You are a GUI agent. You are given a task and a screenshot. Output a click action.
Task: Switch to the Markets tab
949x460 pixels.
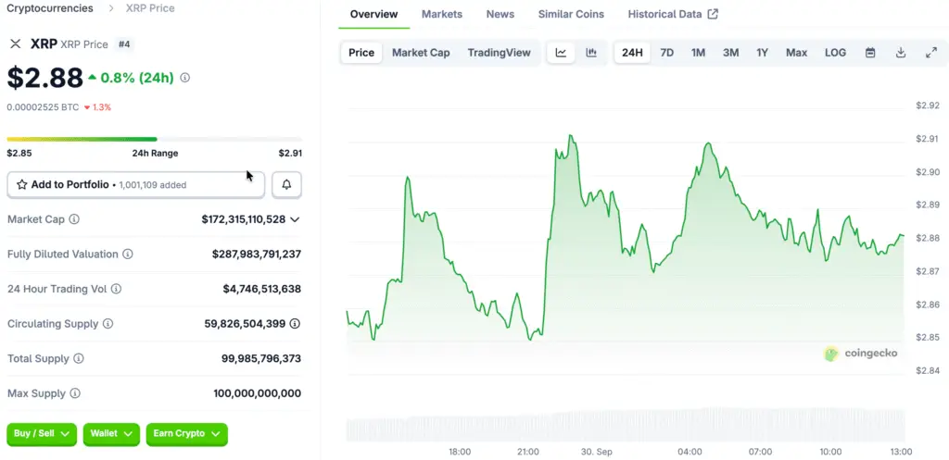click(442, 14)
